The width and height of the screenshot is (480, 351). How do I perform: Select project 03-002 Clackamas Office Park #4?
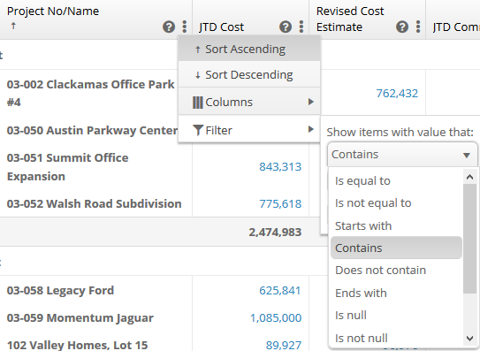click(91, 93)
